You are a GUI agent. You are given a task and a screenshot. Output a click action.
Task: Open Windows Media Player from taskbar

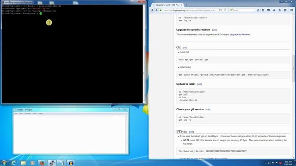(x=32, y=163)
